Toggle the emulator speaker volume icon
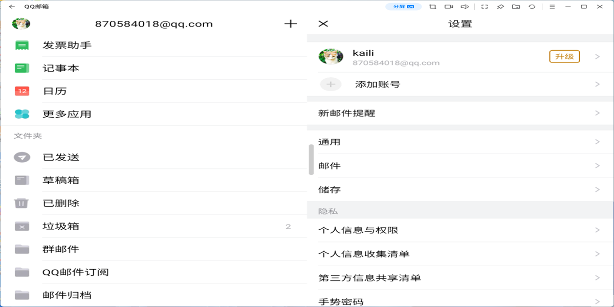This screenshot has height=307, width=614. tap(464, 7)
